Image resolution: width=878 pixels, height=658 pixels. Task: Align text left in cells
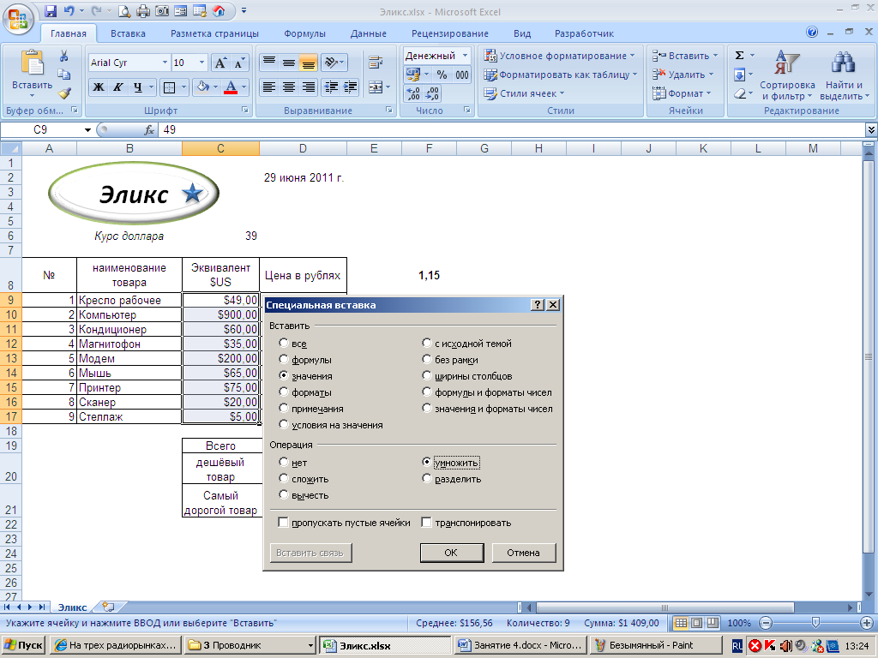click(269, 87)
